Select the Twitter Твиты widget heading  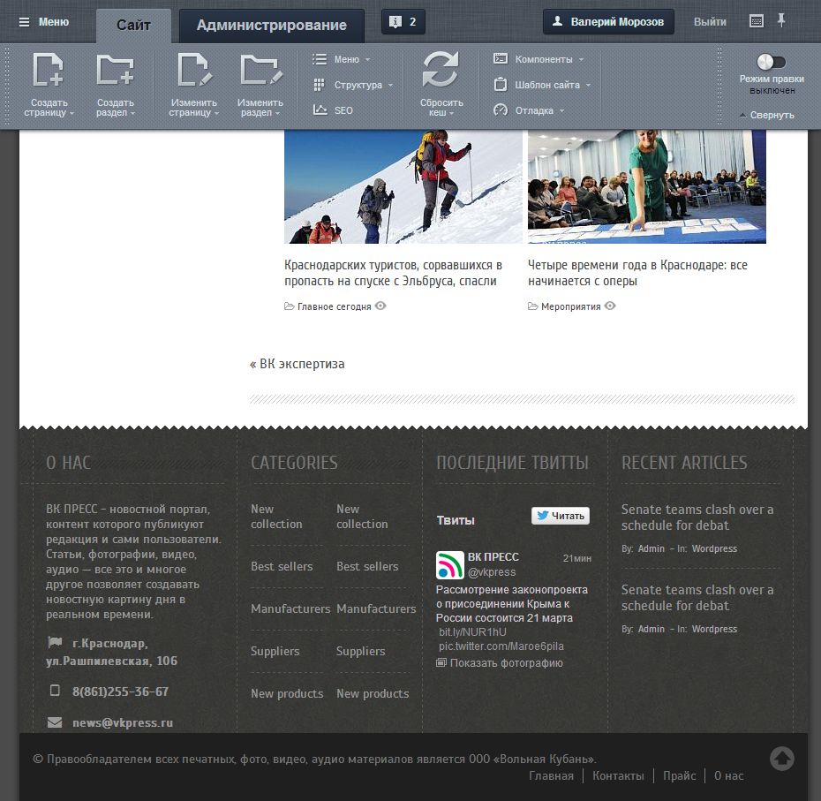point(456,520)
